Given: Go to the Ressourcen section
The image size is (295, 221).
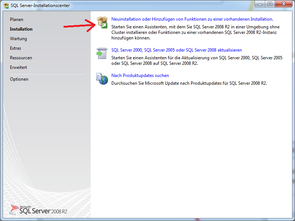Looking at the screenshot, I should (21, 58).
